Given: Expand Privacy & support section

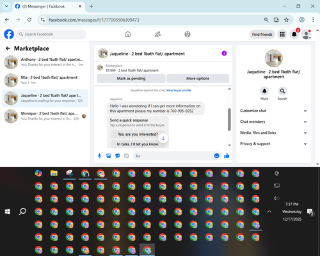Looking at the screenshot, I should 273,144.
